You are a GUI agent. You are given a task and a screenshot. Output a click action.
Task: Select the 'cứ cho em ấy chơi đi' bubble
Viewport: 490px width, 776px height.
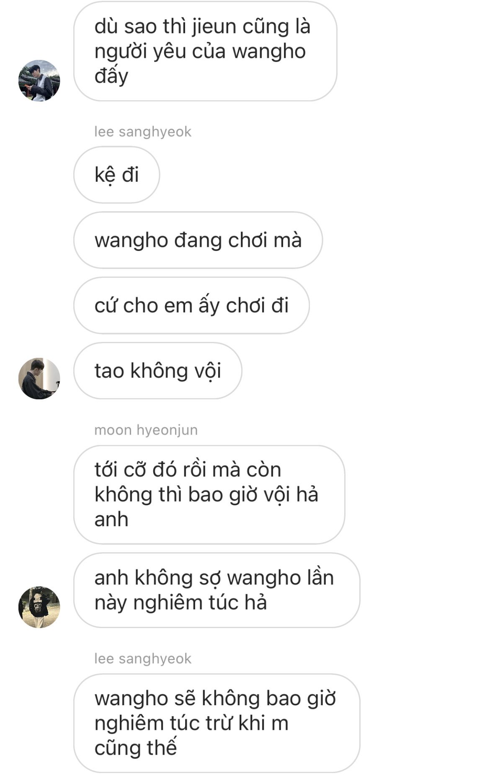(x=191, y=305)
